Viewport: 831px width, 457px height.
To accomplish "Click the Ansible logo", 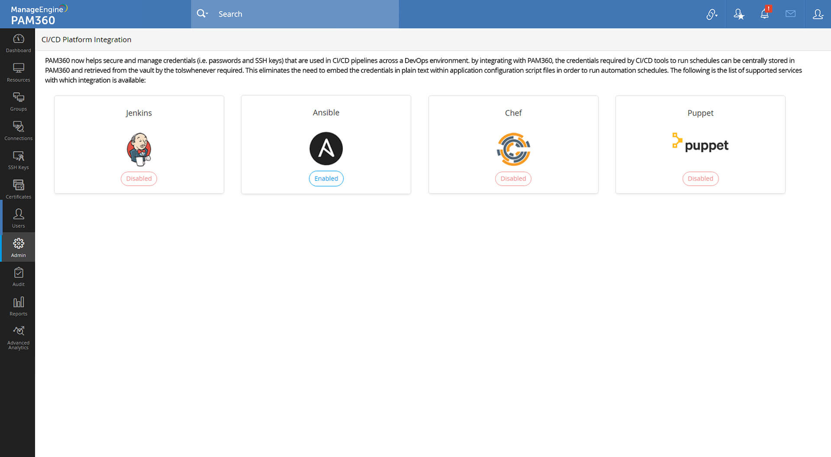I will point(326,148).
